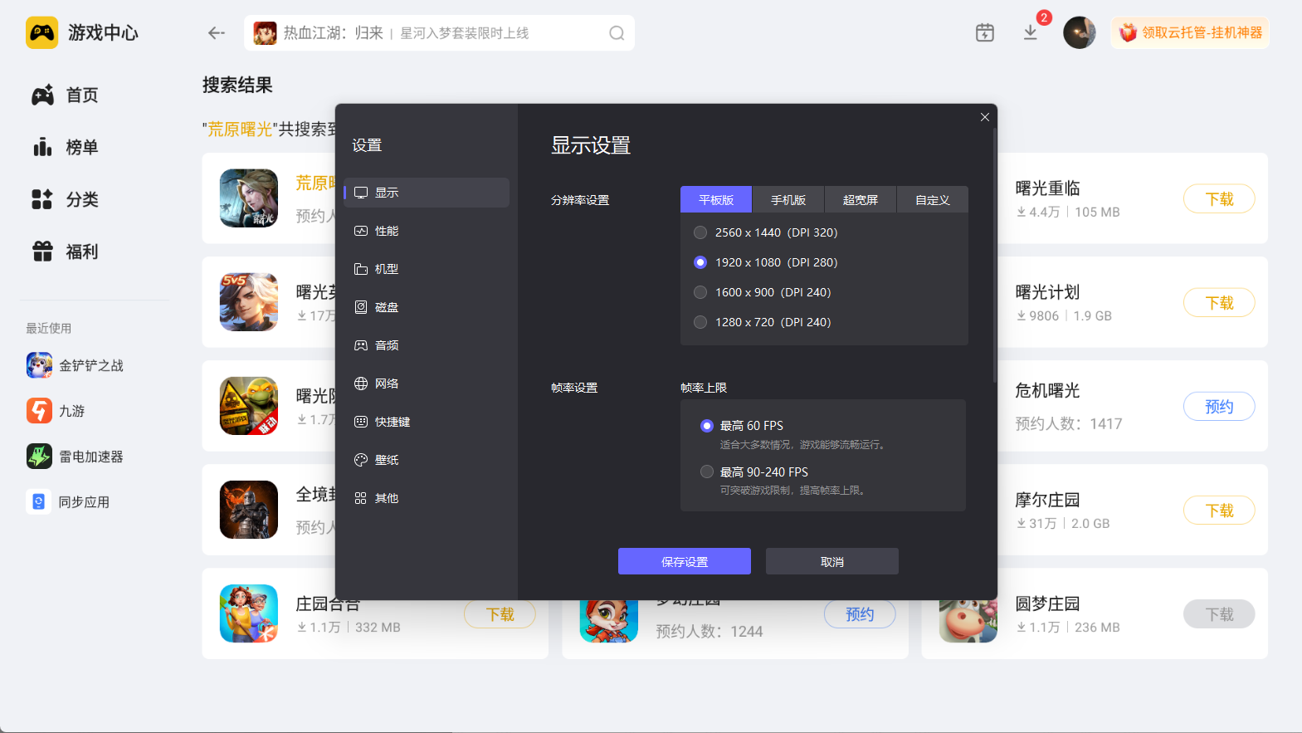1302x733 pixels.
Task: Click 保存设置 button
Action: [x=685, y=561]
